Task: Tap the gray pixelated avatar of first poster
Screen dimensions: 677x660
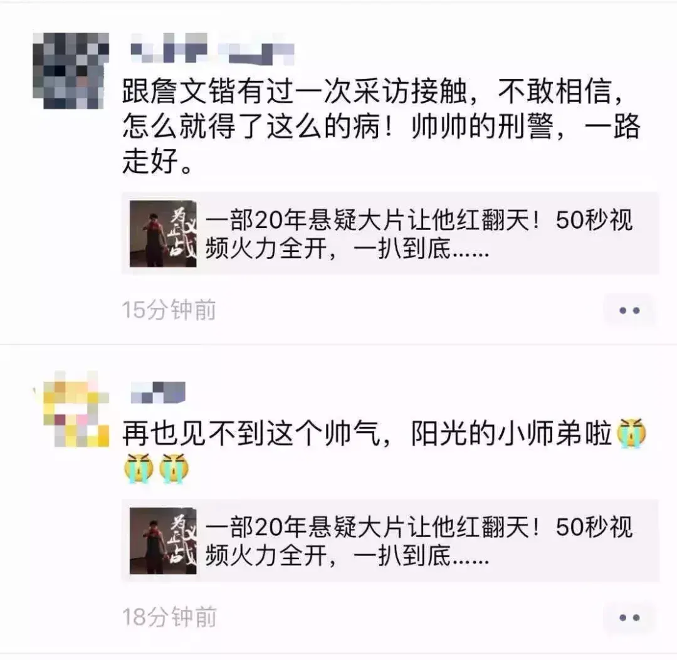Action: click(71, 70)
